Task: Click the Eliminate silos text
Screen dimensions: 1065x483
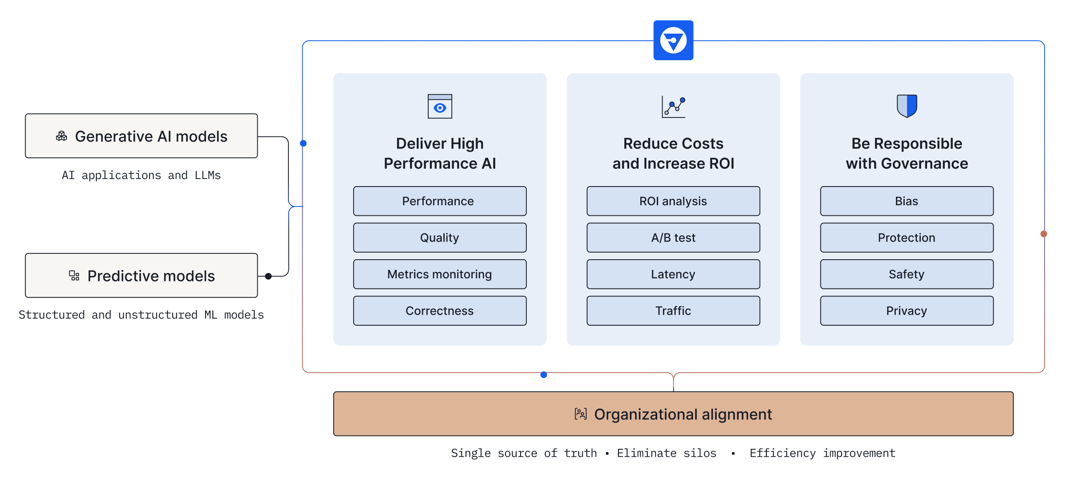Action: tap(667, 453)
